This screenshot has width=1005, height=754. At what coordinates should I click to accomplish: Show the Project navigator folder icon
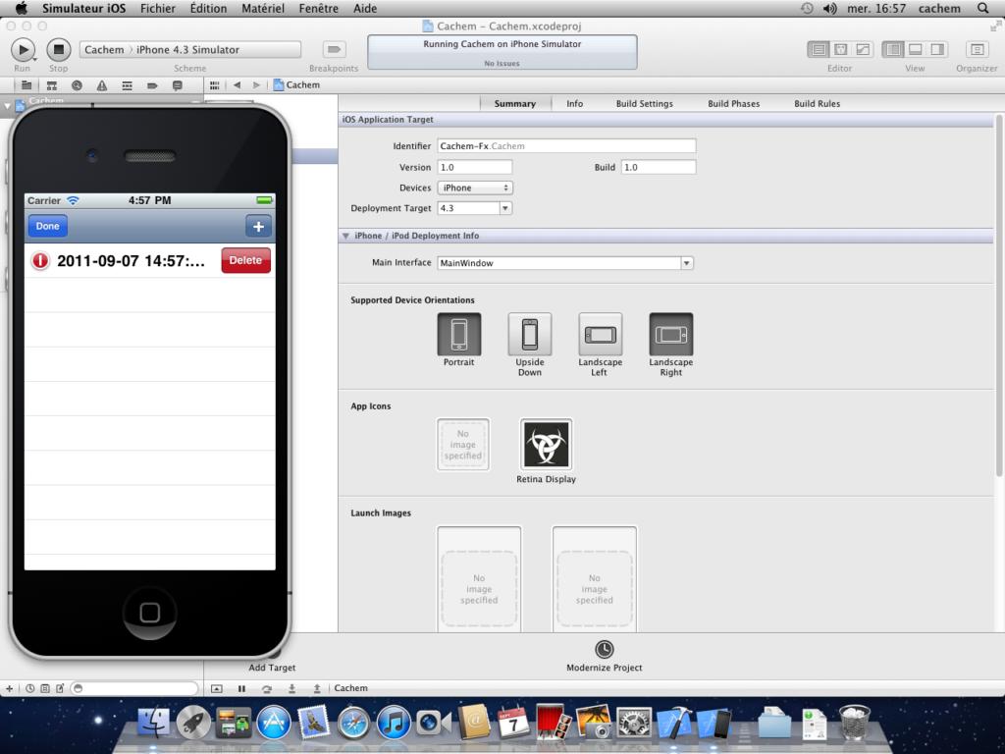[26, 85]
